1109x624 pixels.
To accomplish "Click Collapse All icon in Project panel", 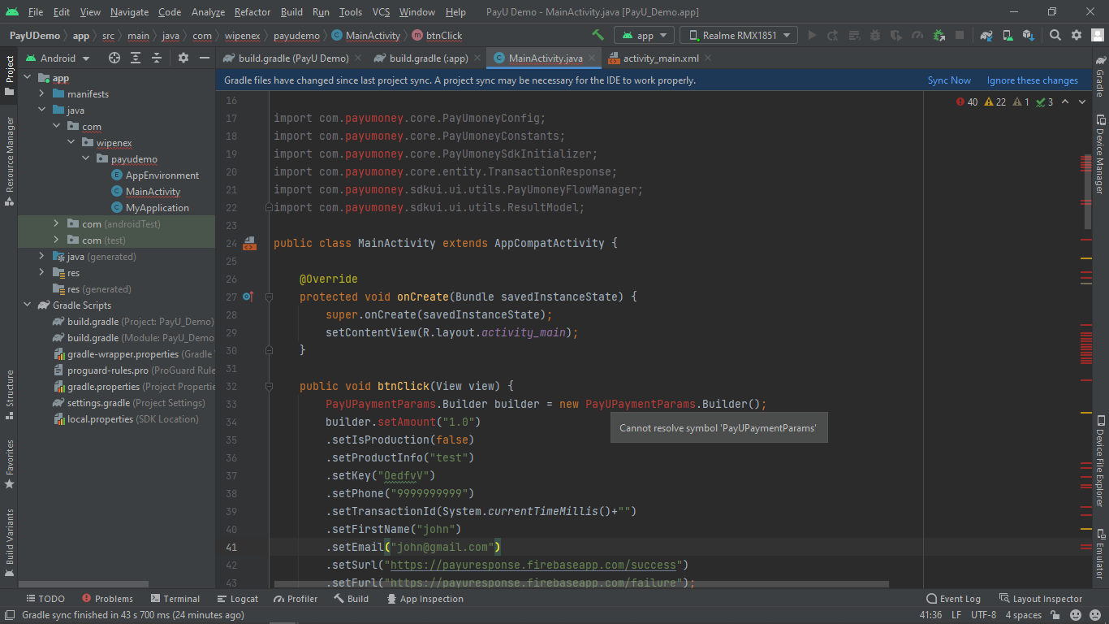I will (157, 58).
